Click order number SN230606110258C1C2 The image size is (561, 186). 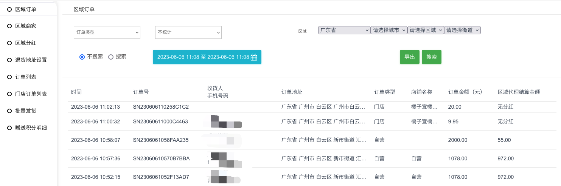(x=161, y=107)
